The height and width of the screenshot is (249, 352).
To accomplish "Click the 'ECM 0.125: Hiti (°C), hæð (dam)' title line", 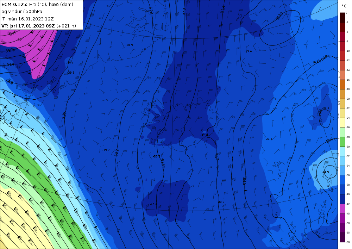I will coord(37,4).
